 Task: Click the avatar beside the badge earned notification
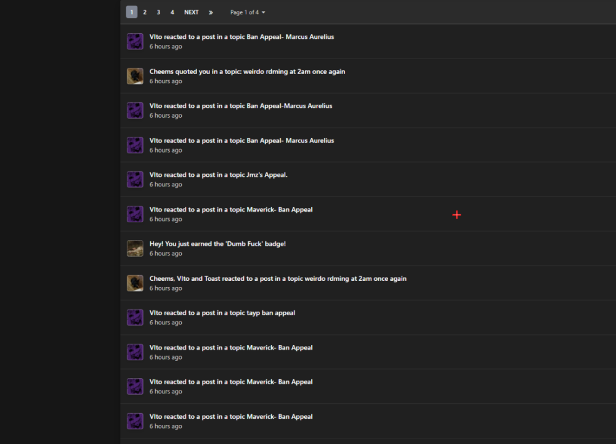tap(135, 249)
